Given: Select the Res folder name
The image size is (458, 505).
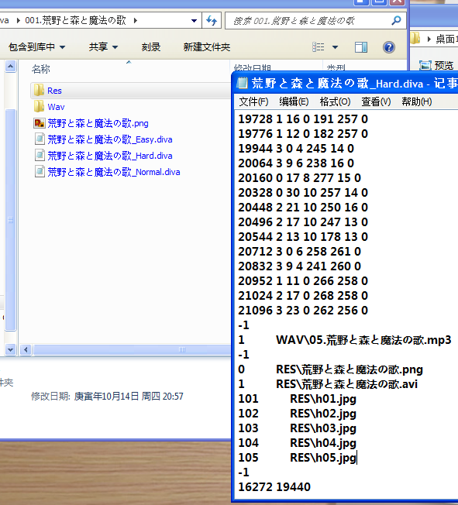Looking at the screenshot, I should (54, 91).
